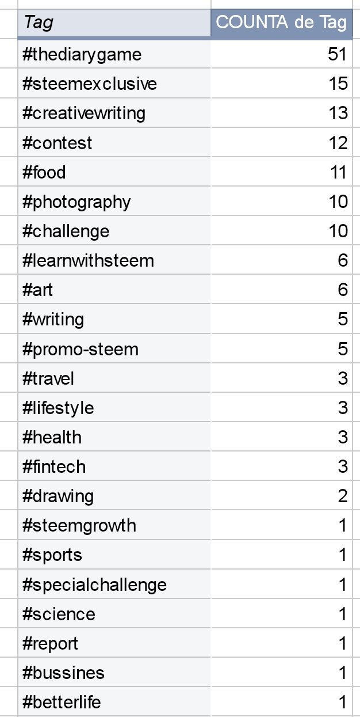Click the #art cell
Image resolution: width=360 pixels, height=717 pixels.
(x=114, y=290)
